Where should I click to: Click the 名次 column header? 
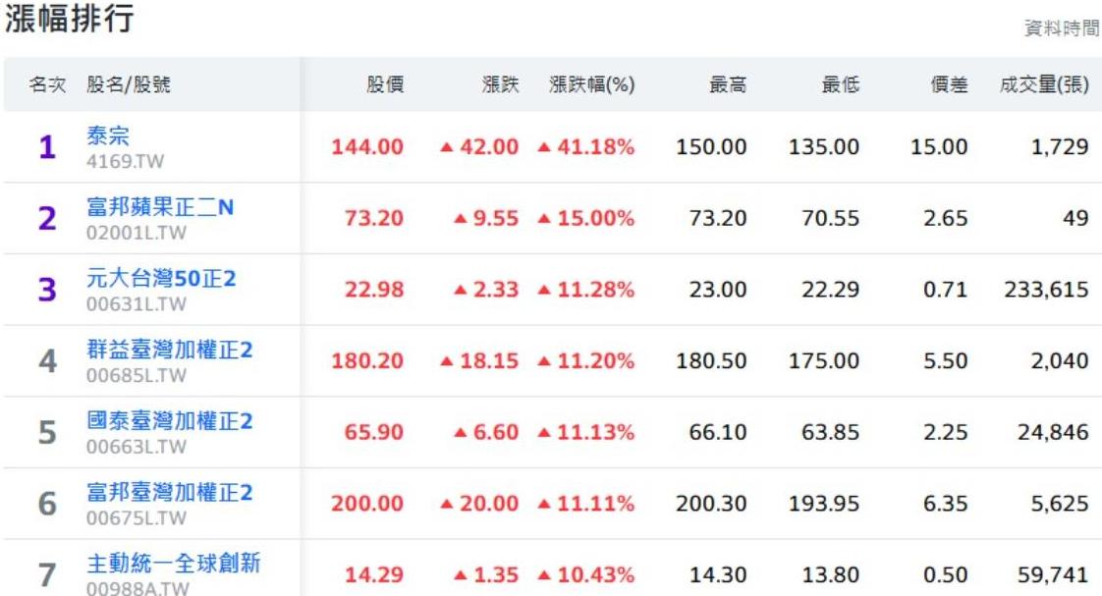coord(47,85)
